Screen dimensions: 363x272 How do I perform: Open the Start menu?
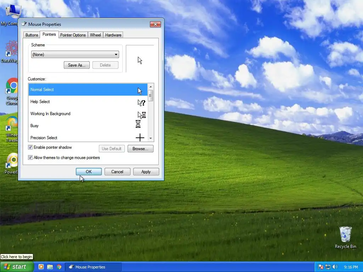[x=17, y=267]
